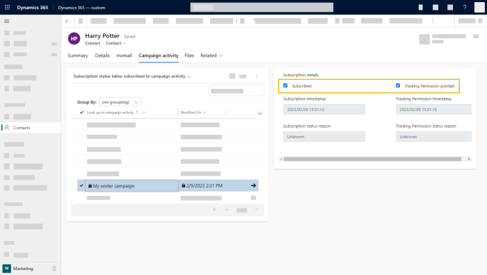Click the lock icon beside My winter campaign

pos(90,185)
